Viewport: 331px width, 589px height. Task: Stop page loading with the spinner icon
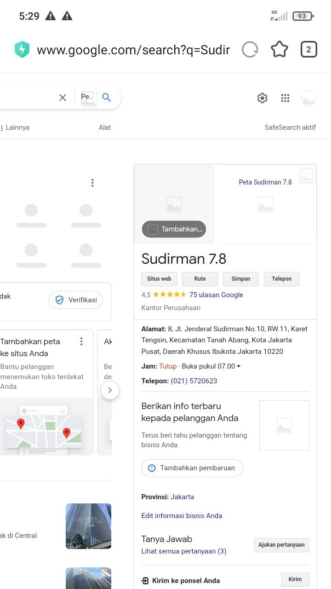coord(250,49)
